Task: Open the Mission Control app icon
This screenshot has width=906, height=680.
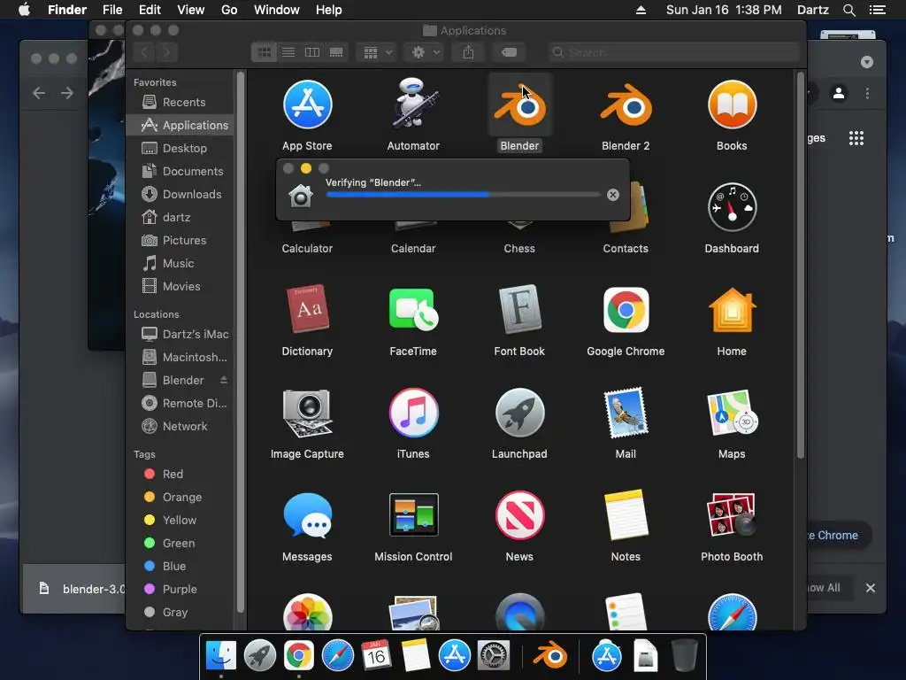Action: click(413, 514)
